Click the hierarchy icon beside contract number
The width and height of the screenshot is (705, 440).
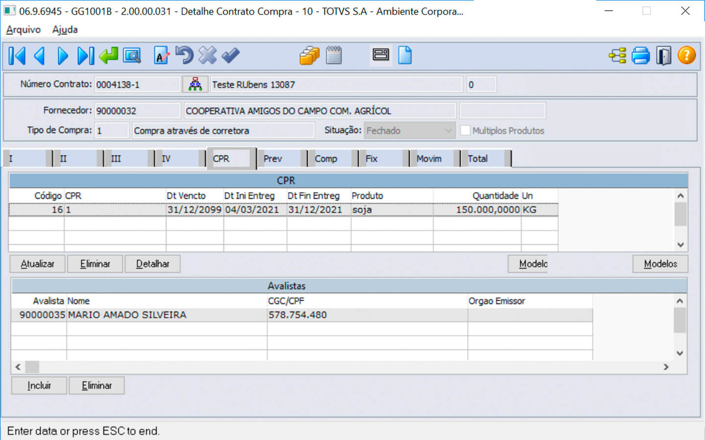click(x=195, y=84)
